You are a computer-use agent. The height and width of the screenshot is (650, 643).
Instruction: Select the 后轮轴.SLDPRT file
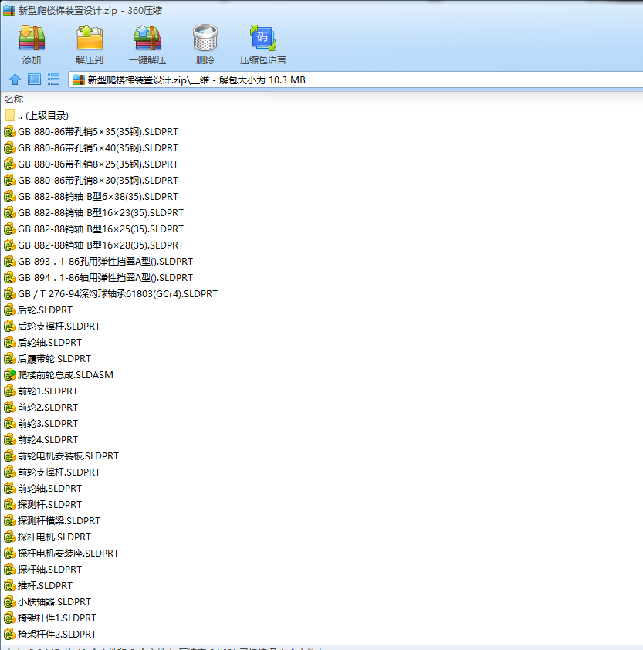42,342
